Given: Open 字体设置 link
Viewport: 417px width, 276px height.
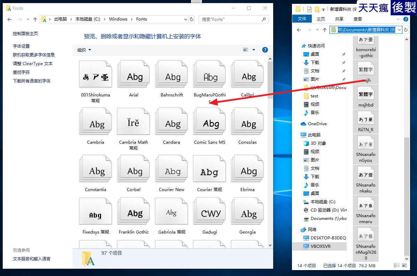Looking at the screenshot, I should click(21, 46).
